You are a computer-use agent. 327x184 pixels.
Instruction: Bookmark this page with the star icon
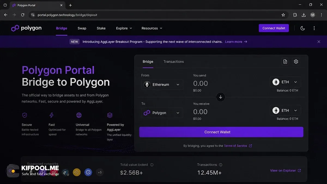[x=283, y=15]
